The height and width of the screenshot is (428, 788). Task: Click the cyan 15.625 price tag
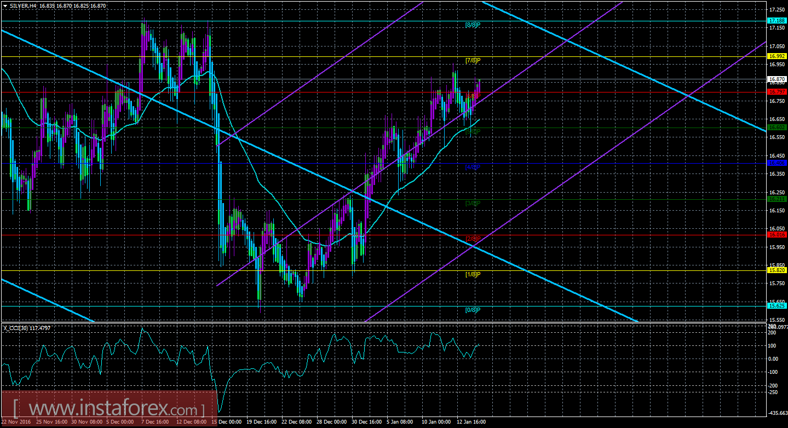[777, 306]
